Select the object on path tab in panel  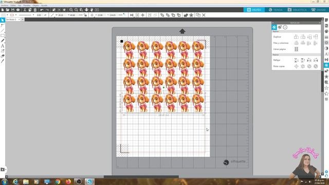(x=285, y=27)
